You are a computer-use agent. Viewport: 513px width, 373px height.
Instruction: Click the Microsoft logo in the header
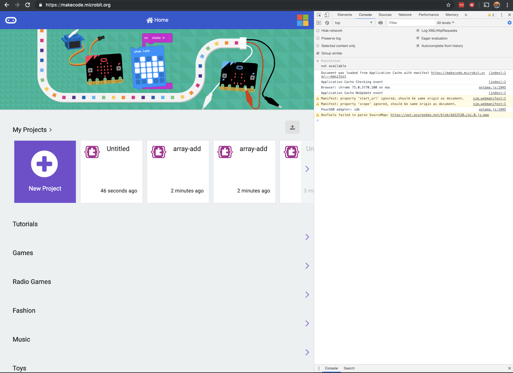[303, 20]
